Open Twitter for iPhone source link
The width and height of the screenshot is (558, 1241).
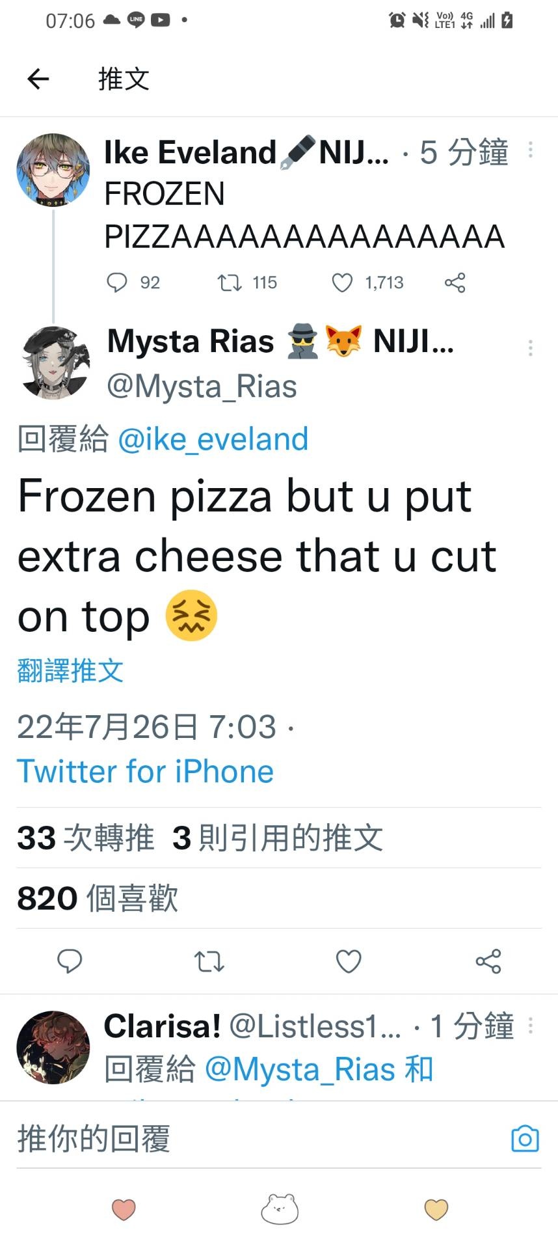click(145, 771)
